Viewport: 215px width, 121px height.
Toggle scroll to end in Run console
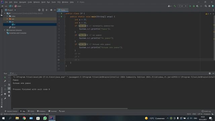tap(9, 88)
